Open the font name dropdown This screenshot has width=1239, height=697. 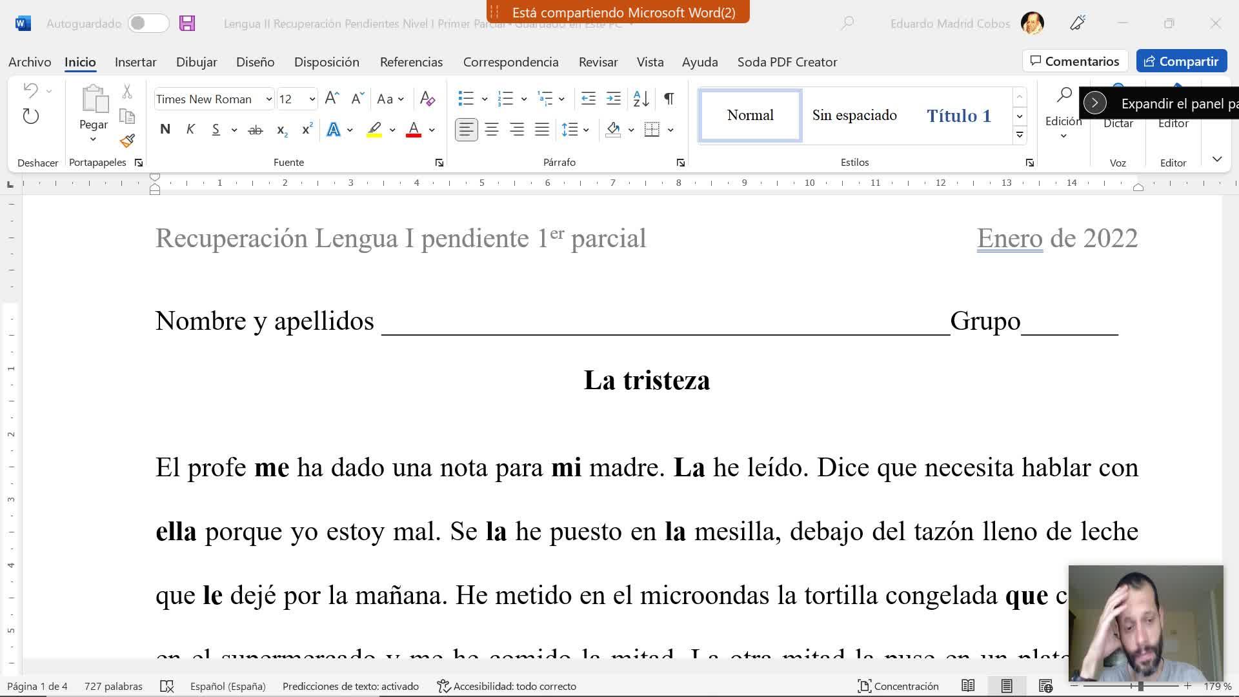(x=268, y=99)
